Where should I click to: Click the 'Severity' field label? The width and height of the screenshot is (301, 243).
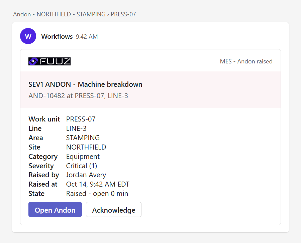[x=41, y=166]
